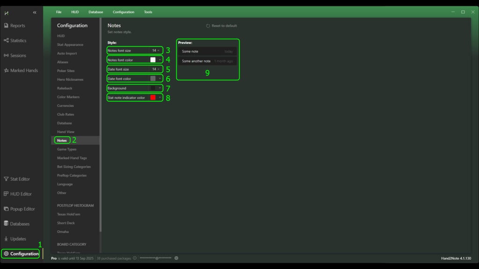Click the info icon beside purchased packages
The width and height of the screenshot is (479, 269).
pyautogui.click(x=135, y=258)
